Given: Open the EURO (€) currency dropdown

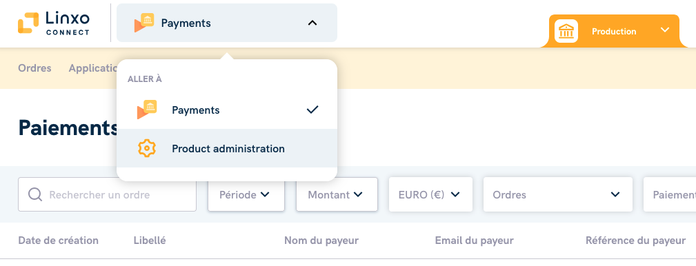Looking at the screenshot, I should coord(430,194).
